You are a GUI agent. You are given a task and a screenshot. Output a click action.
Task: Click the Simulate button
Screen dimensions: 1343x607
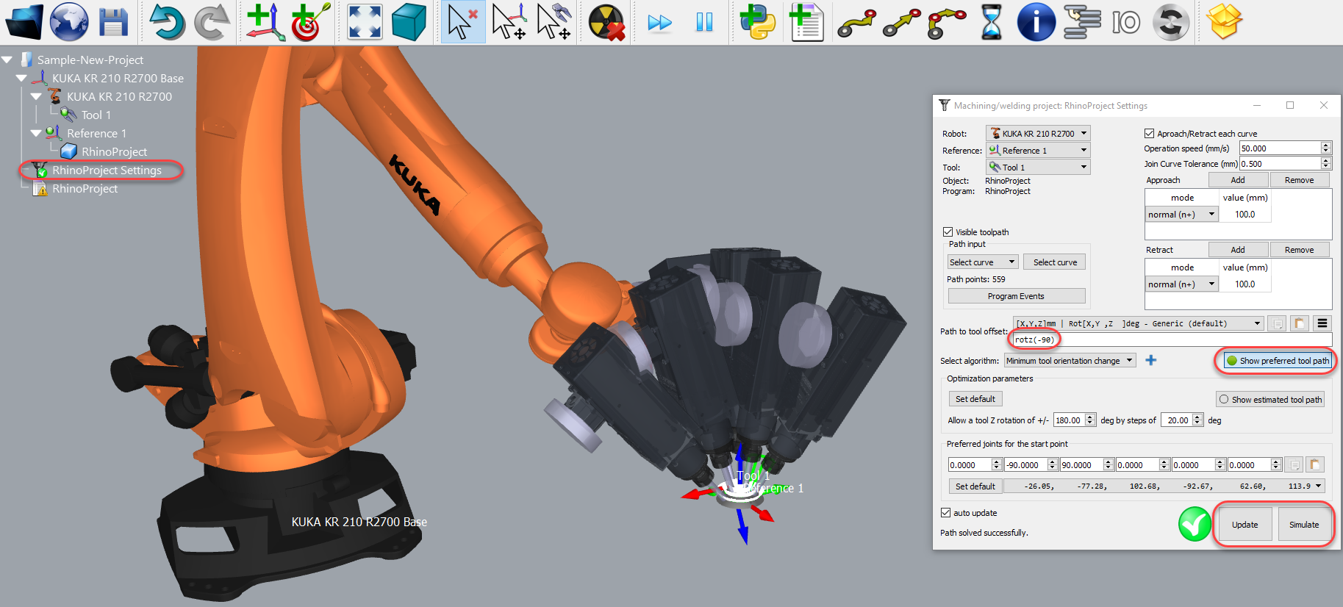tap(1303, 525)
